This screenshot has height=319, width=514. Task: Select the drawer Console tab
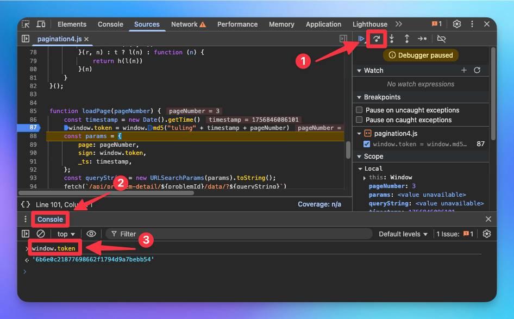(50, 220)
